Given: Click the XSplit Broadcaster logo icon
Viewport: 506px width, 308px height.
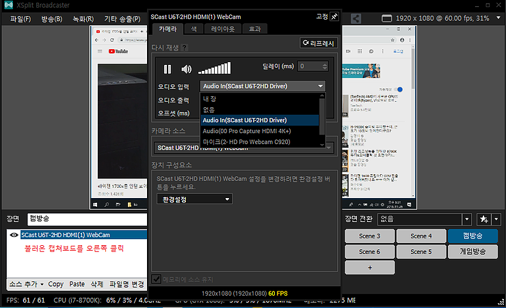Looking at the screenshot, I should (x=8, y=5).
